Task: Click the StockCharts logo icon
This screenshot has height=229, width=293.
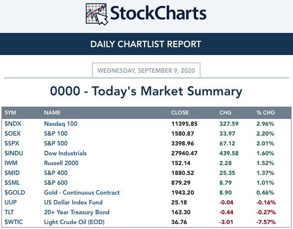Action: click(x=97, y=14)
